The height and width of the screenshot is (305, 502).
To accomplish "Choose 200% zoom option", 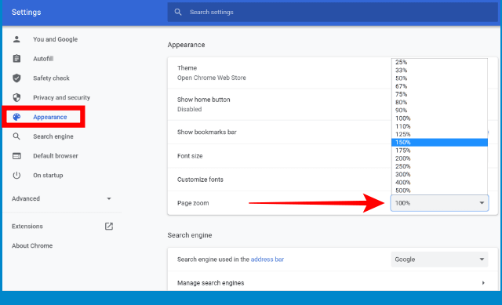I will 439,158.
